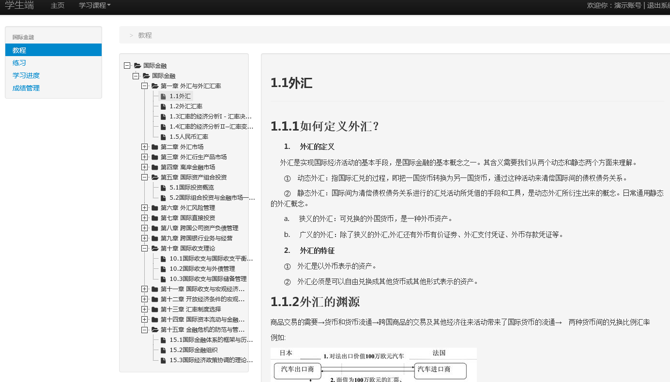Viewport: 670px width, 382px height.
Task: Open 学习进度 in the sidebar
Action: (x=26, y=75)
